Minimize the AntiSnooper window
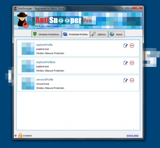 124,8
